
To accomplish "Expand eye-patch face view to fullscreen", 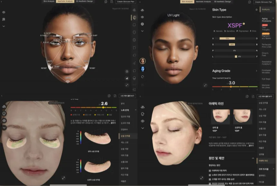I will (63, 178).
